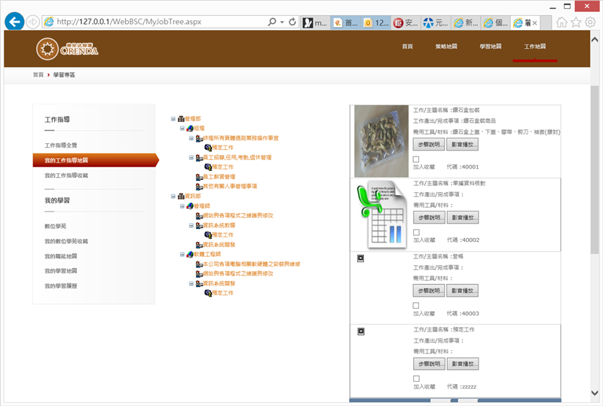Click the 軟體工程師 role icon in tree

pyautogui.click(x=190, y=255)
